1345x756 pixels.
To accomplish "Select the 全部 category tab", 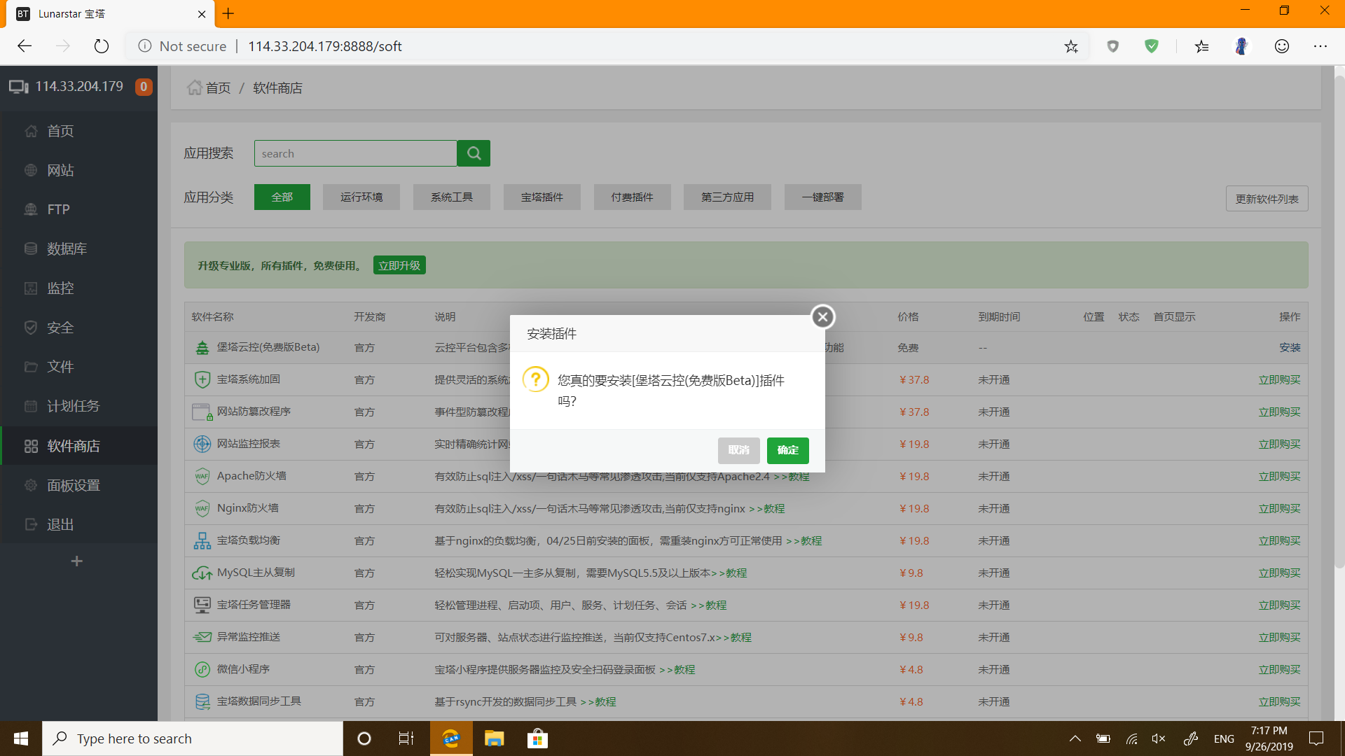I will pyautogui.click(x=282, y=197).
